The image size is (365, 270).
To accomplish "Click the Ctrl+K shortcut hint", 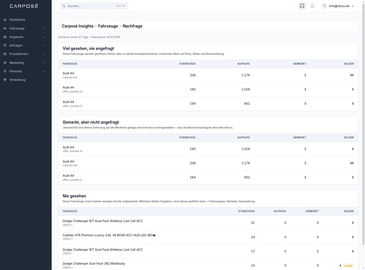I will (x=121, y=6).
